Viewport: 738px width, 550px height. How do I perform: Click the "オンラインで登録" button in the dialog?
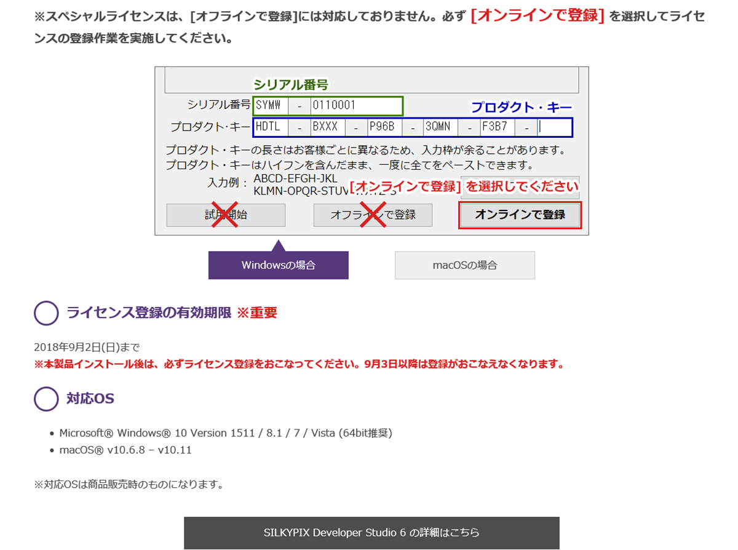[x=520, y=215]
